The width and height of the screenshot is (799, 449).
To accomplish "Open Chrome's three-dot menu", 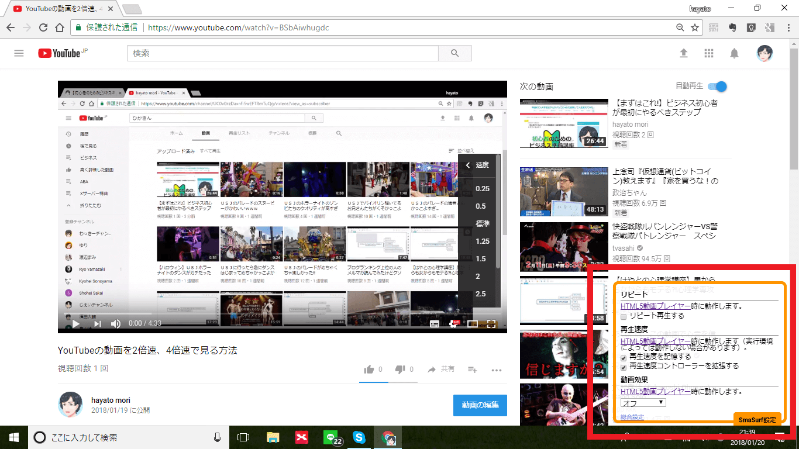I will click(787, 27).
